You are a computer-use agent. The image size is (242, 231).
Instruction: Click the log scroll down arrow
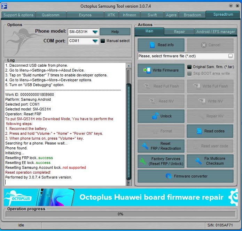128,183
